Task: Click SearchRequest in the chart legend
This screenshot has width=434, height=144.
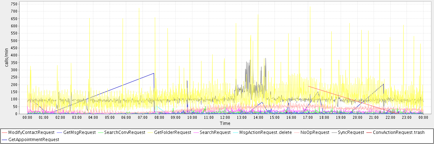Action: coord(215,132)
